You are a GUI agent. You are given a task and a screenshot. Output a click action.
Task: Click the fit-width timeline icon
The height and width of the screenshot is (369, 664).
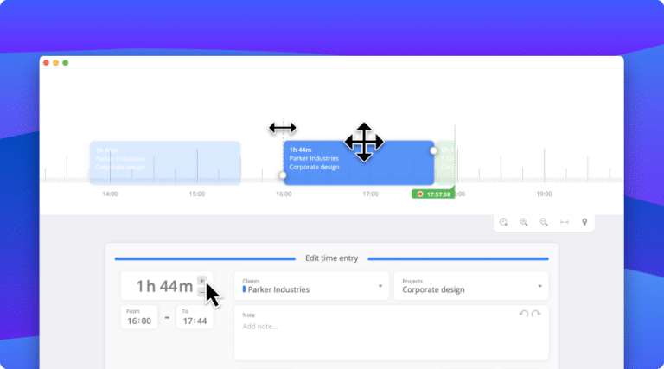tap(565, 222)
